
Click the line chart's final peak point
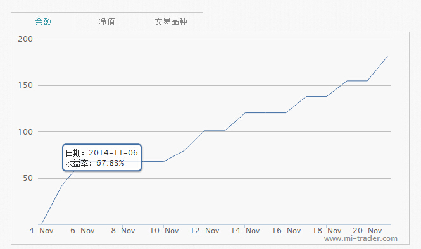[387, 56]
